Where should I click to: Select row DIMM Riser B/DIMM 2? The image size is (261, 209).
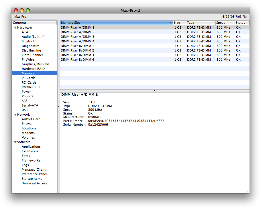click(x=154, y=50)
